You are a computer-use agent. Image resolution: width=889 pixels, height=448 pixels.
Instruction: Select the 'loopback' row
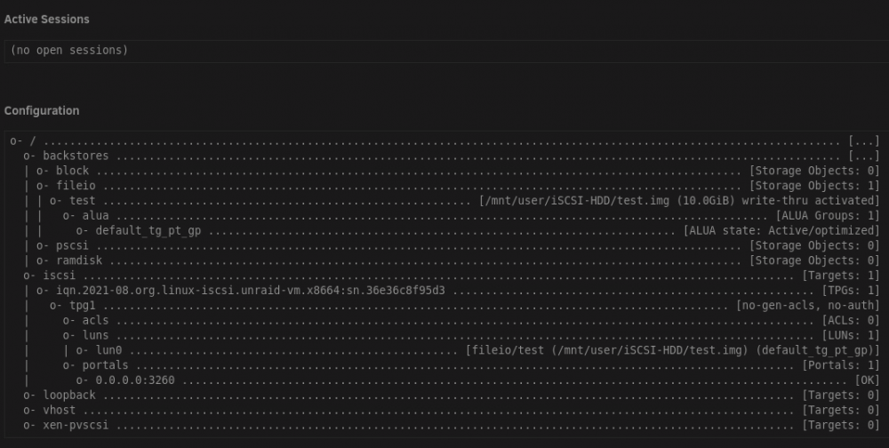pos(452,396)
